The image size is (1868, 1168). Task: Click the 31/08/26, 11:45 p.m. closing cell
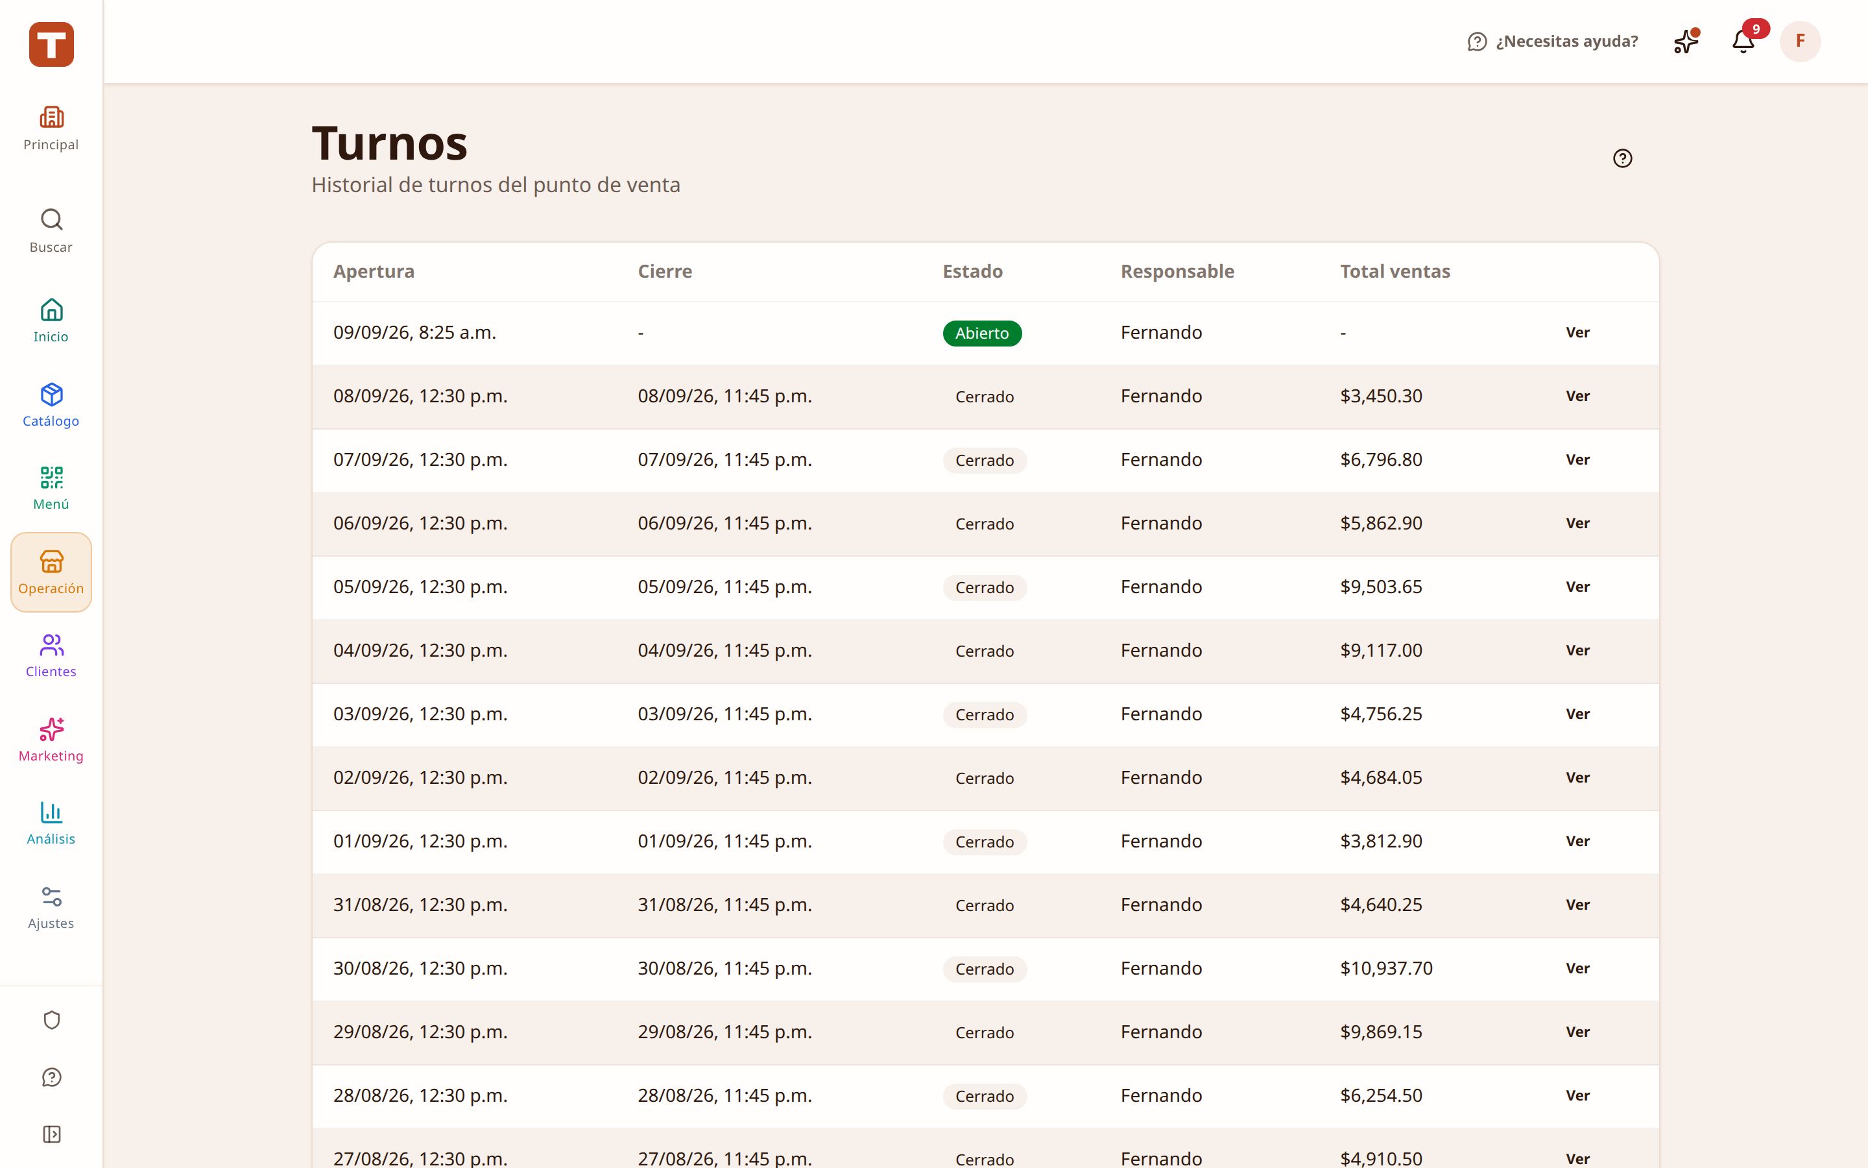pos(724,905)
